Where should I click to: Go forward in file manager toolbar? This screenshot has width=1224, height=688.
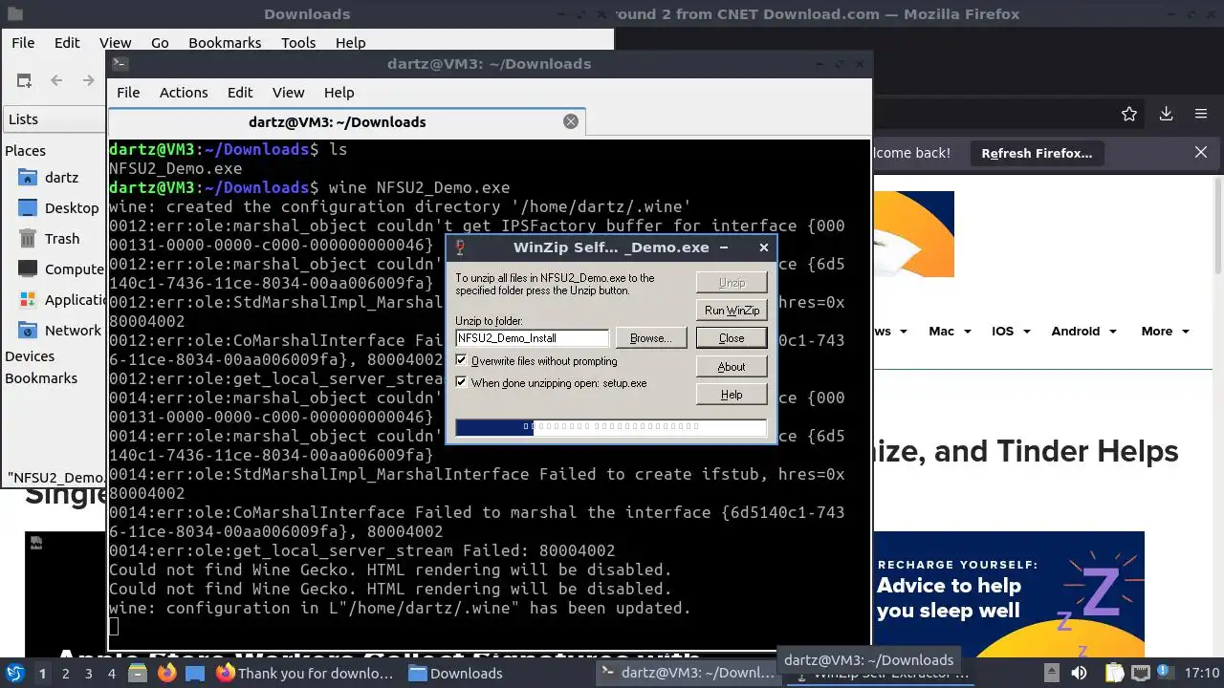point(89,80)
